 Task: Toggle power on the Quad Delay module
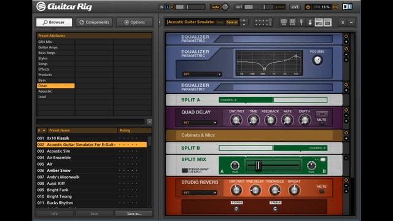[x=346, y=110]
